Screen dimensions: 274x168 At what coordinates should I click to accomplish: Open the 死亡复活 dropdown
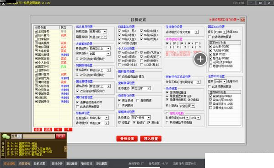coord(187,106)
